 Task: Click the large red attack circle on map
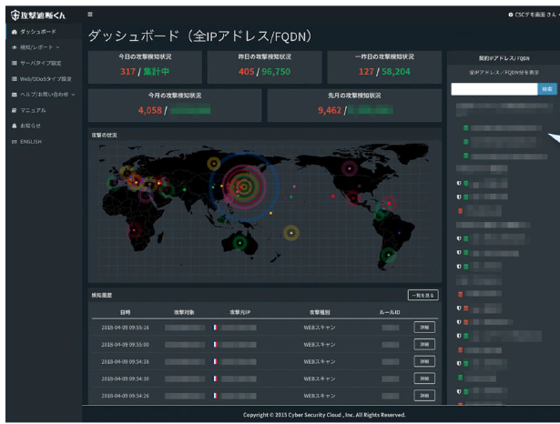[x=243, y=187]
